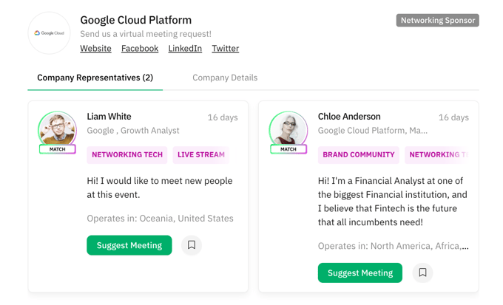Click the Networking Sponsor badge
Viewport: 503px width, 305px height.
(438, 20)
